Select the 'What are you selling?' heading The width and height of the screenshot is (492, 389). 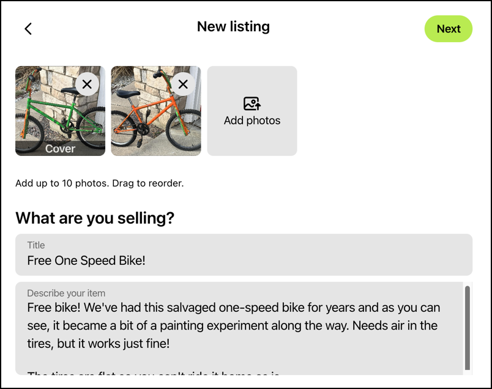click(x=94, y=218)
